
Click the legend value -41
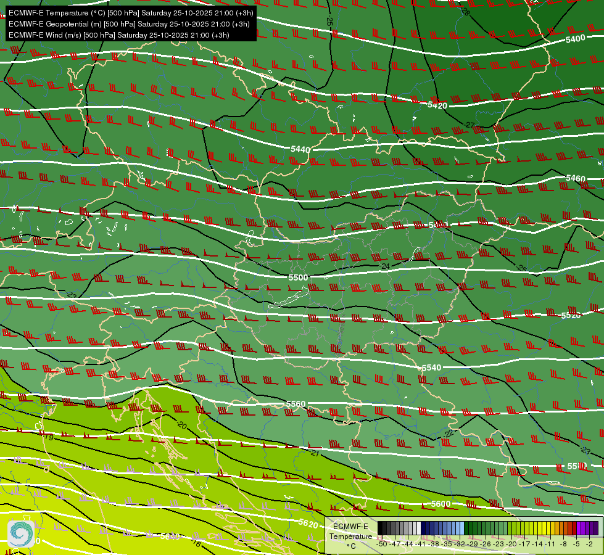point(421,544)
